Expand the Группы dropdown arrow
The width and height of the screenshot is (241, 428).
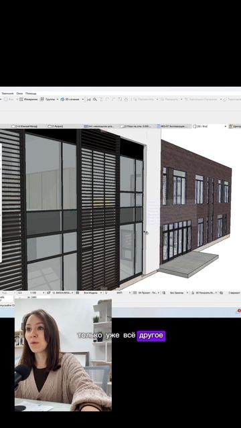click(58, 100)
